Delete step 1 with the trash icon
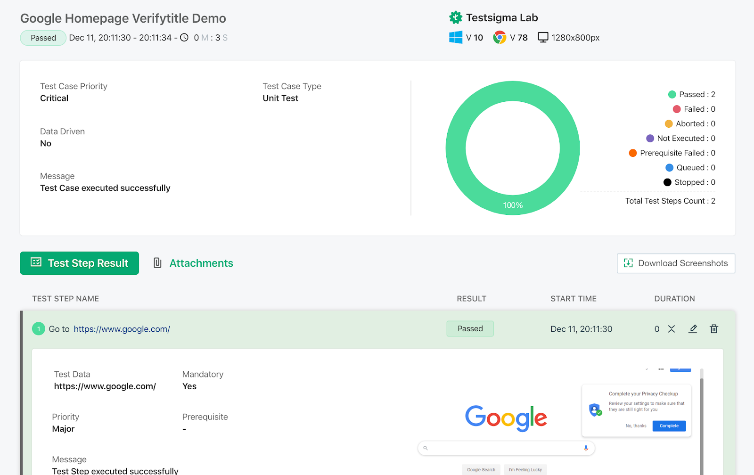754x475 pixels. [x=714, y=329]
